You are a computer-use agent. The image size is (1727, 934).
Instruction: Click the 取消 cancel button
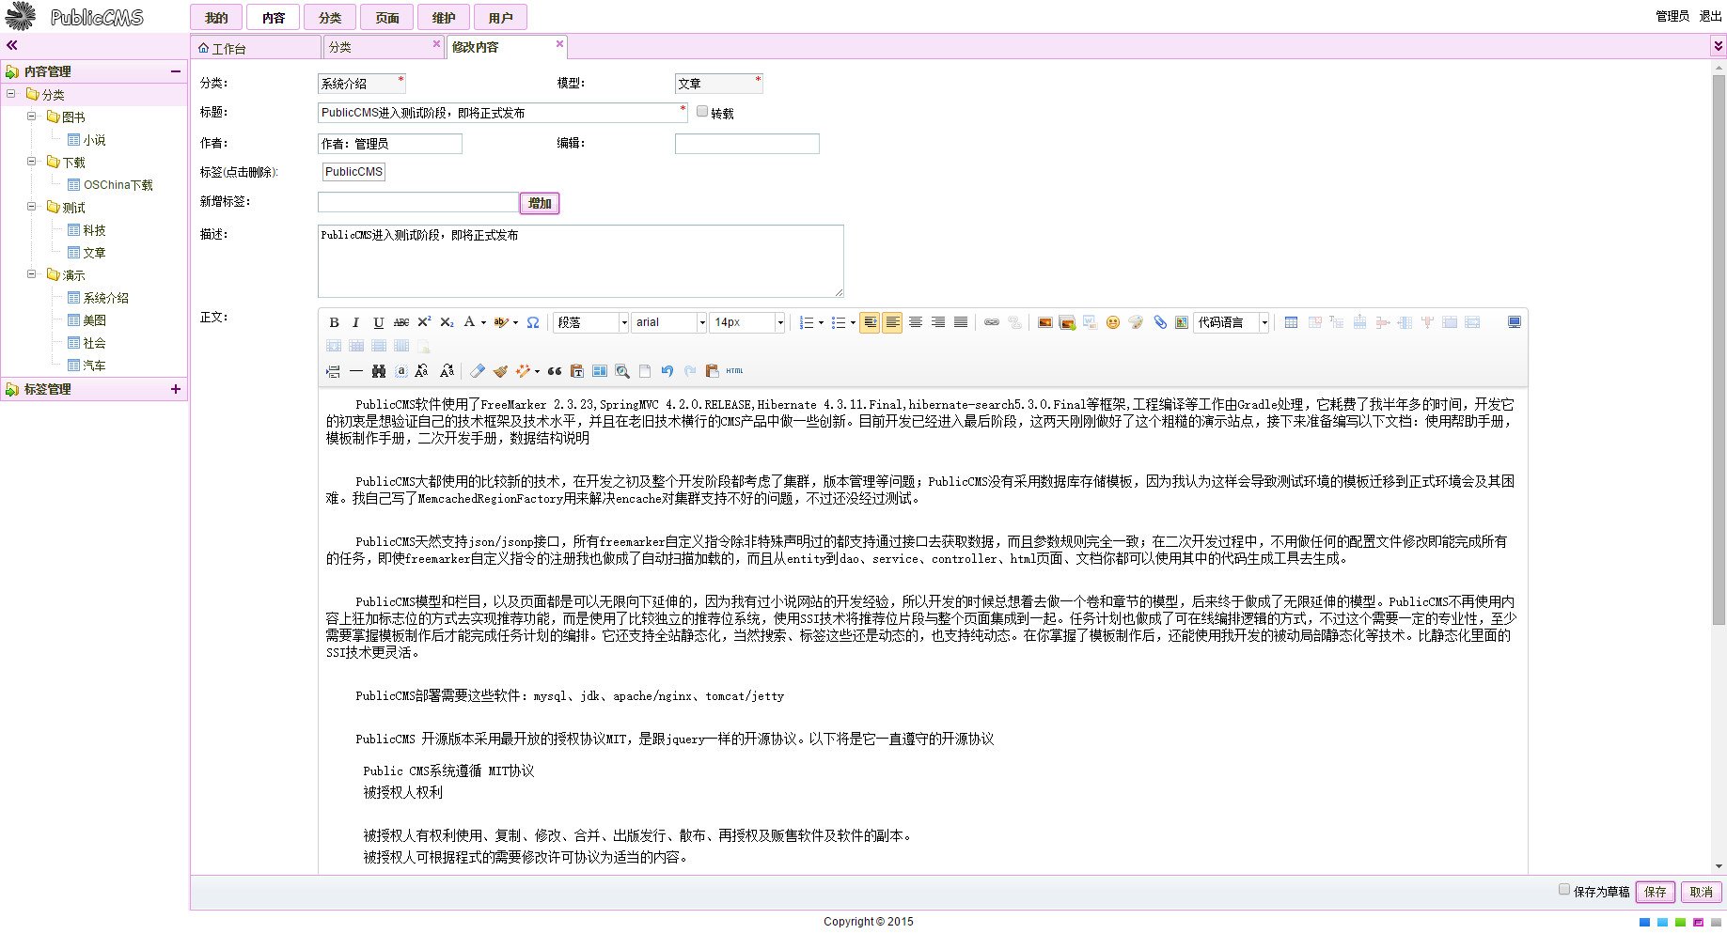pos(1701,892)
